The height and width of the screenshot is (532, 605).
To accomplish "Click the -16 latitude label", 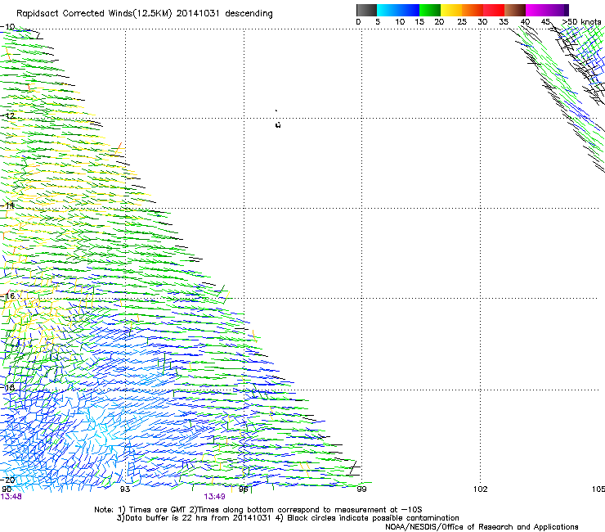I will click(7, 296).
